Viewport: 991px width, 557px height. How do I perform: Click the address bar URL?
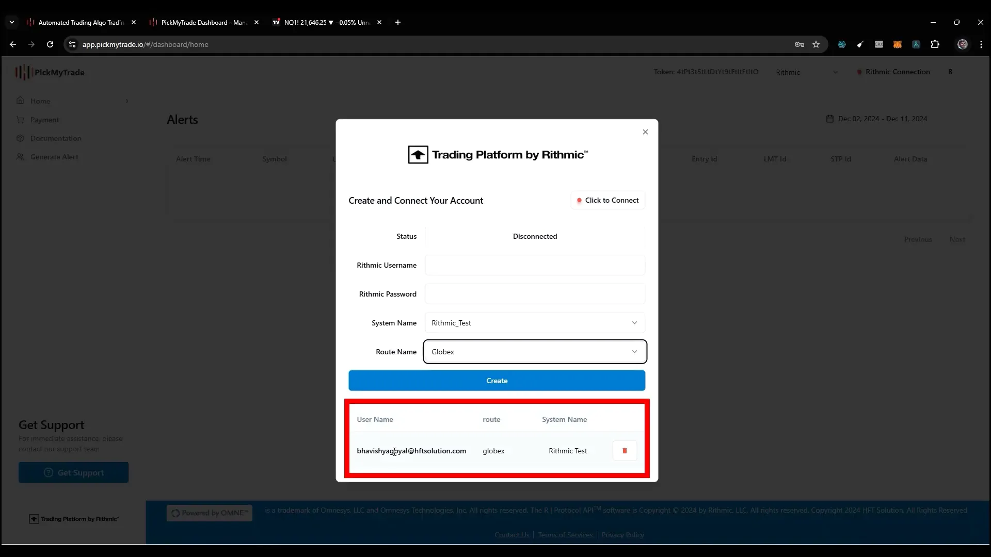145,44
